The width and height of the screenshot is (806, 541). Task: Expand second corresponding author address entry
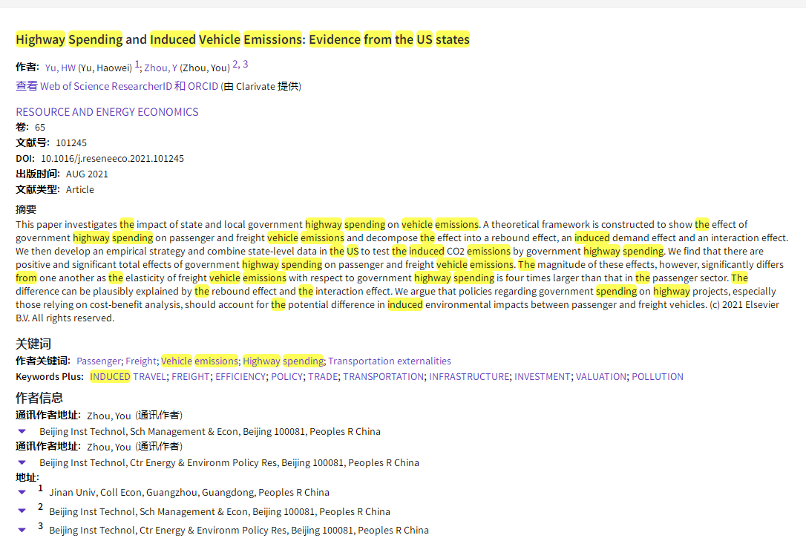point(22,462)
